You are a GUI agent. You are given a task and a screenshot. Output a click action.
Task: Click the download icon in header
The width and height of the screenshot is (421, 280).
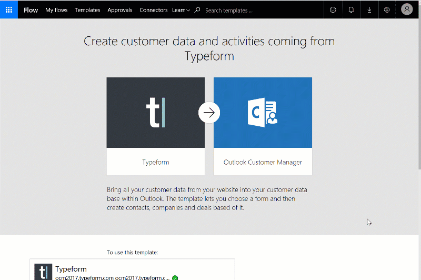pos(369,9)
